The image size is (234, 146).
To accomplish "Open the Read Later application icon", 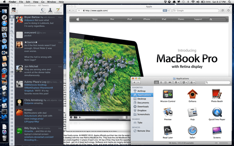I will pos(168,130).
